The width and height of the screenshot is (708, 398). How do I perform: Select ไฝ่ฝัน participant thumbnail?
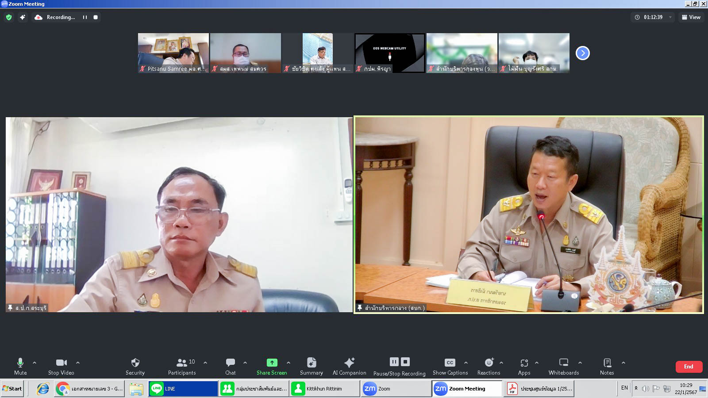click(534, 53)
